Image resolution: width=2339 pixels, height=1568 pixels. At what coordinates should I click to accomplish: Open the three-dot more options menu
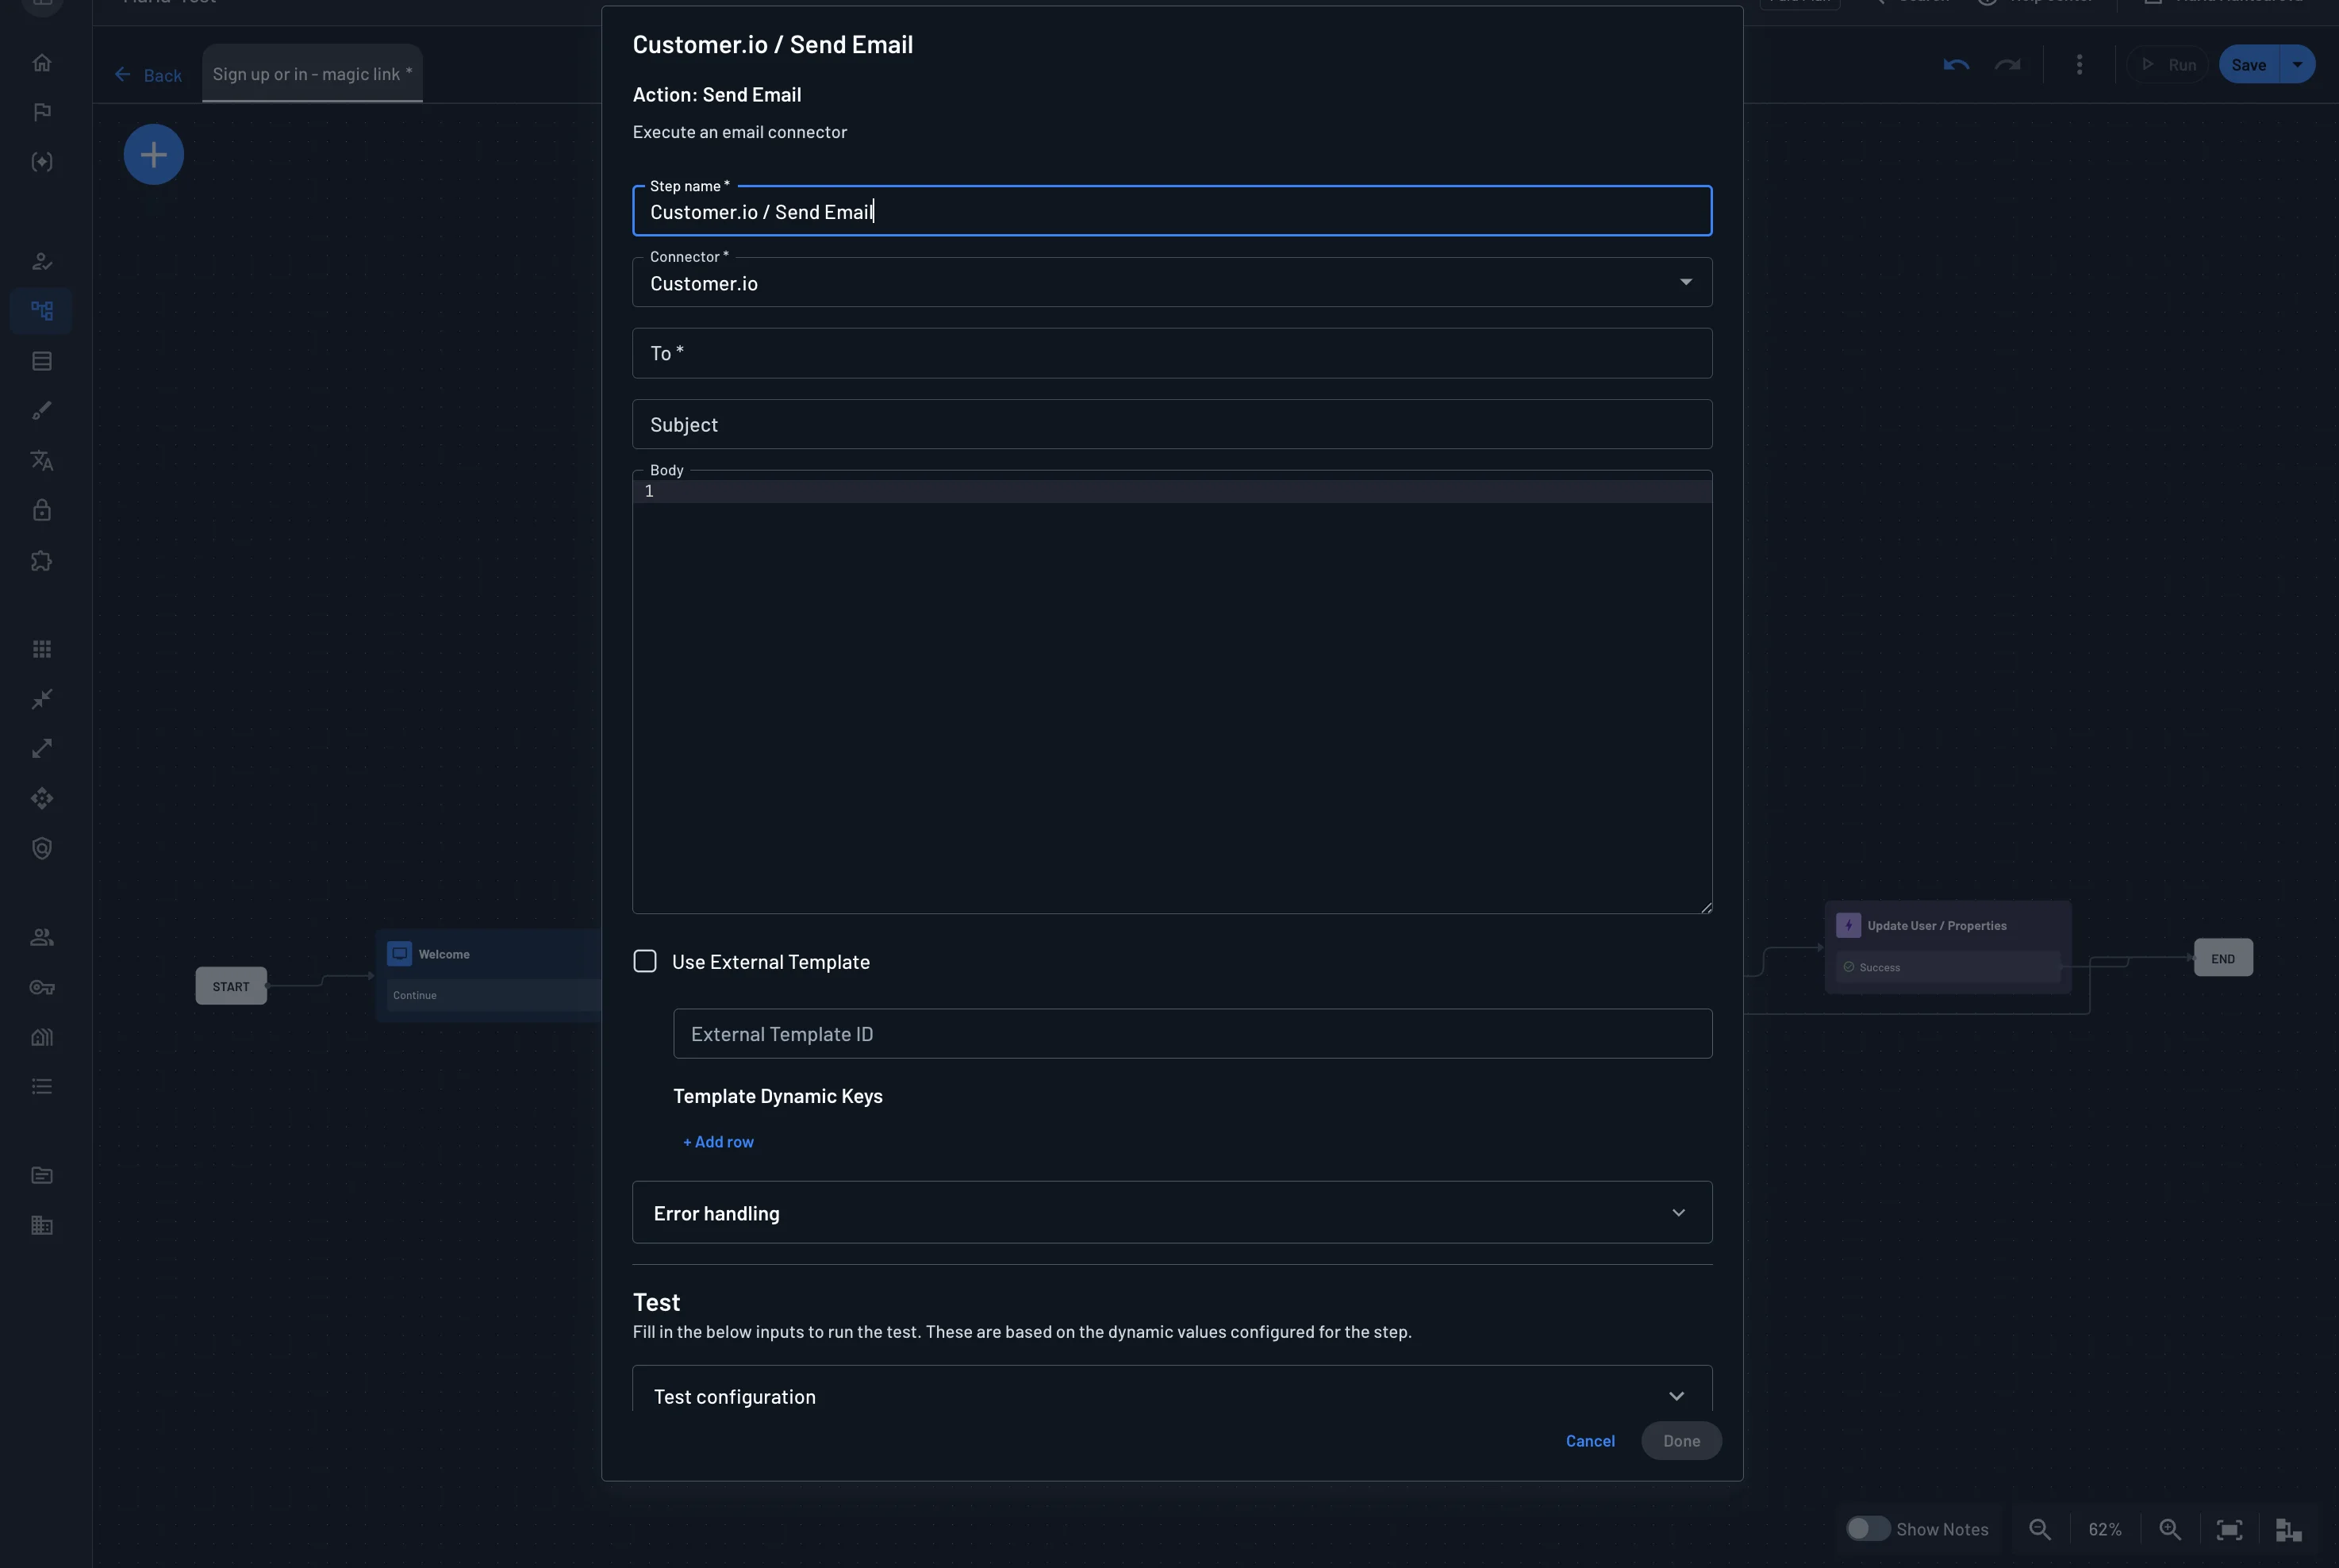(x=2079, y=64)
